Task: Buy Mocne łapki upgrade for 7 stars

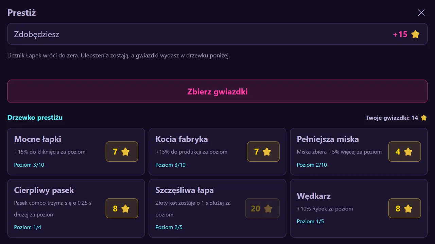Action: coord(122,151)
